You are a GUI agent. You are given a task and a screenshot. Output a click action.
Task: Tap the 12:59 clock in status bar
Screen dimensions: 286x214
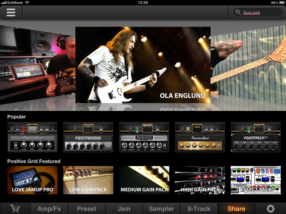click(143, 3)
